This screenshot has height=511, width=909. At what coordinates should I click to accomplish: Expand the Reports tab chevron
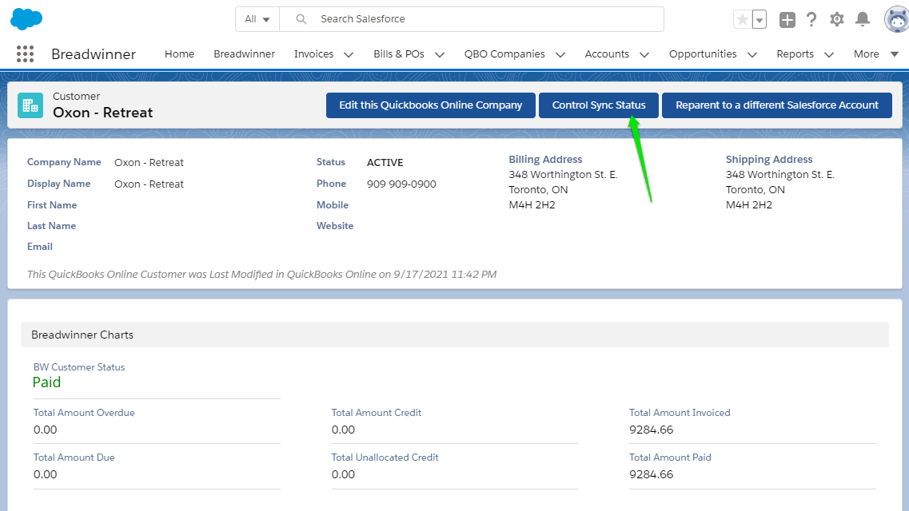coord(829,54)
